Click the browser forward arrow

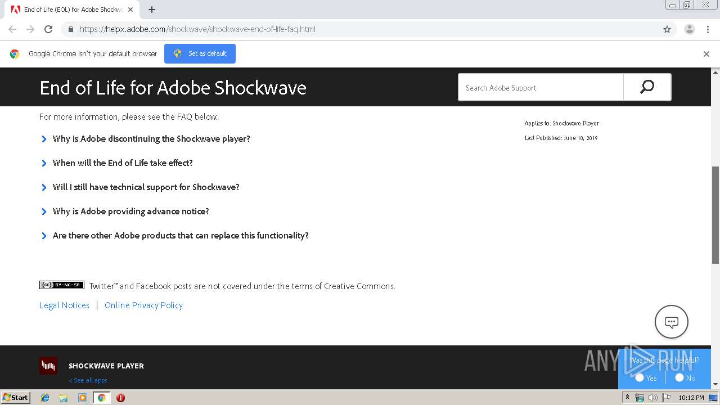pos(30,29)
